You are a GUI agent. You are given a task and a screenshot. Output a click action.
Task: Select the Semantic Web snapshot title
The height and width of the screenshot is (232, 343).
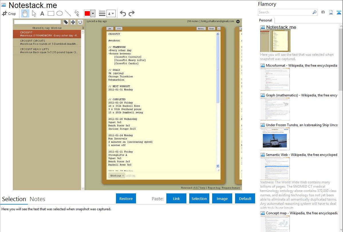pyautogui.click(x=301, y=154)
